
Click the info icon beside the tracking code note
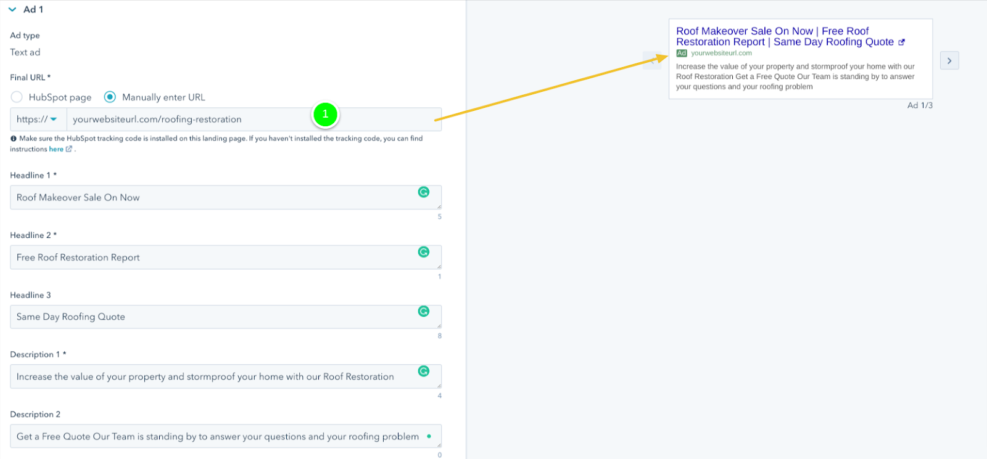coord(14,139)
